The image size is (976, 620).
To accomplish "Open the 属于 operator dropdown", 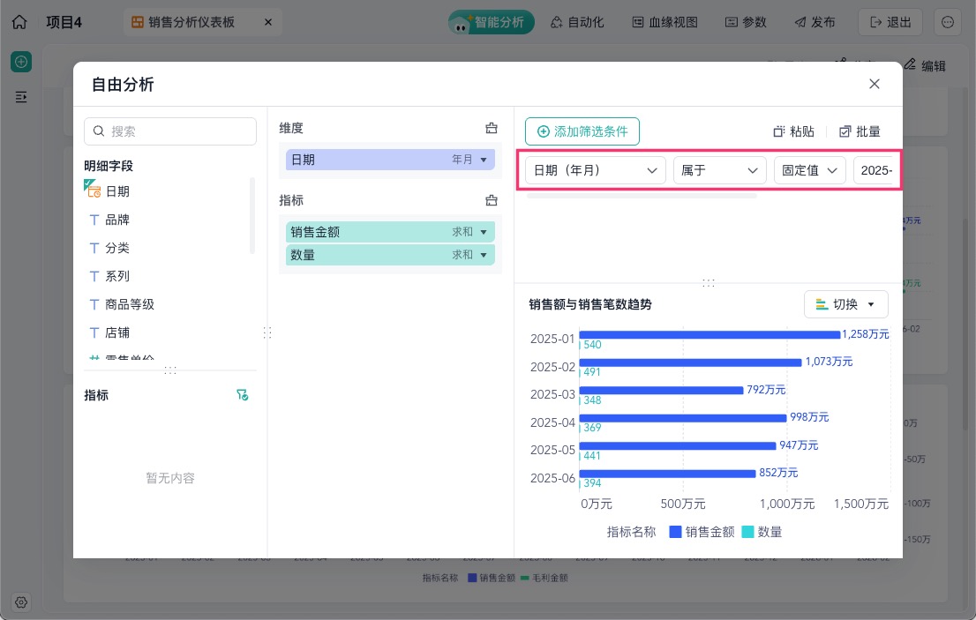I will click(719, 170).
